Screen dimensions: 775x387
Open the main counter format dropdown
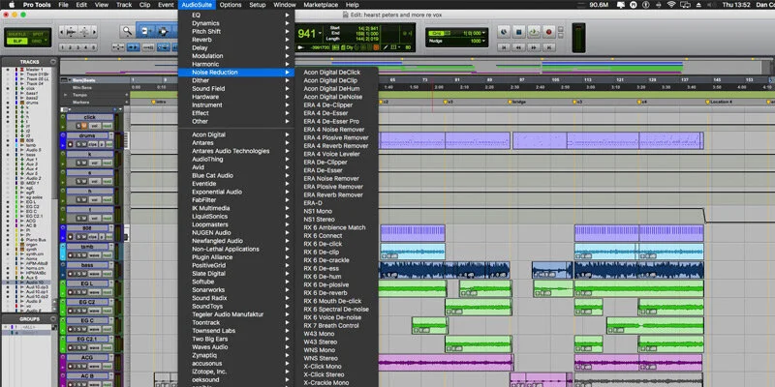321,33
